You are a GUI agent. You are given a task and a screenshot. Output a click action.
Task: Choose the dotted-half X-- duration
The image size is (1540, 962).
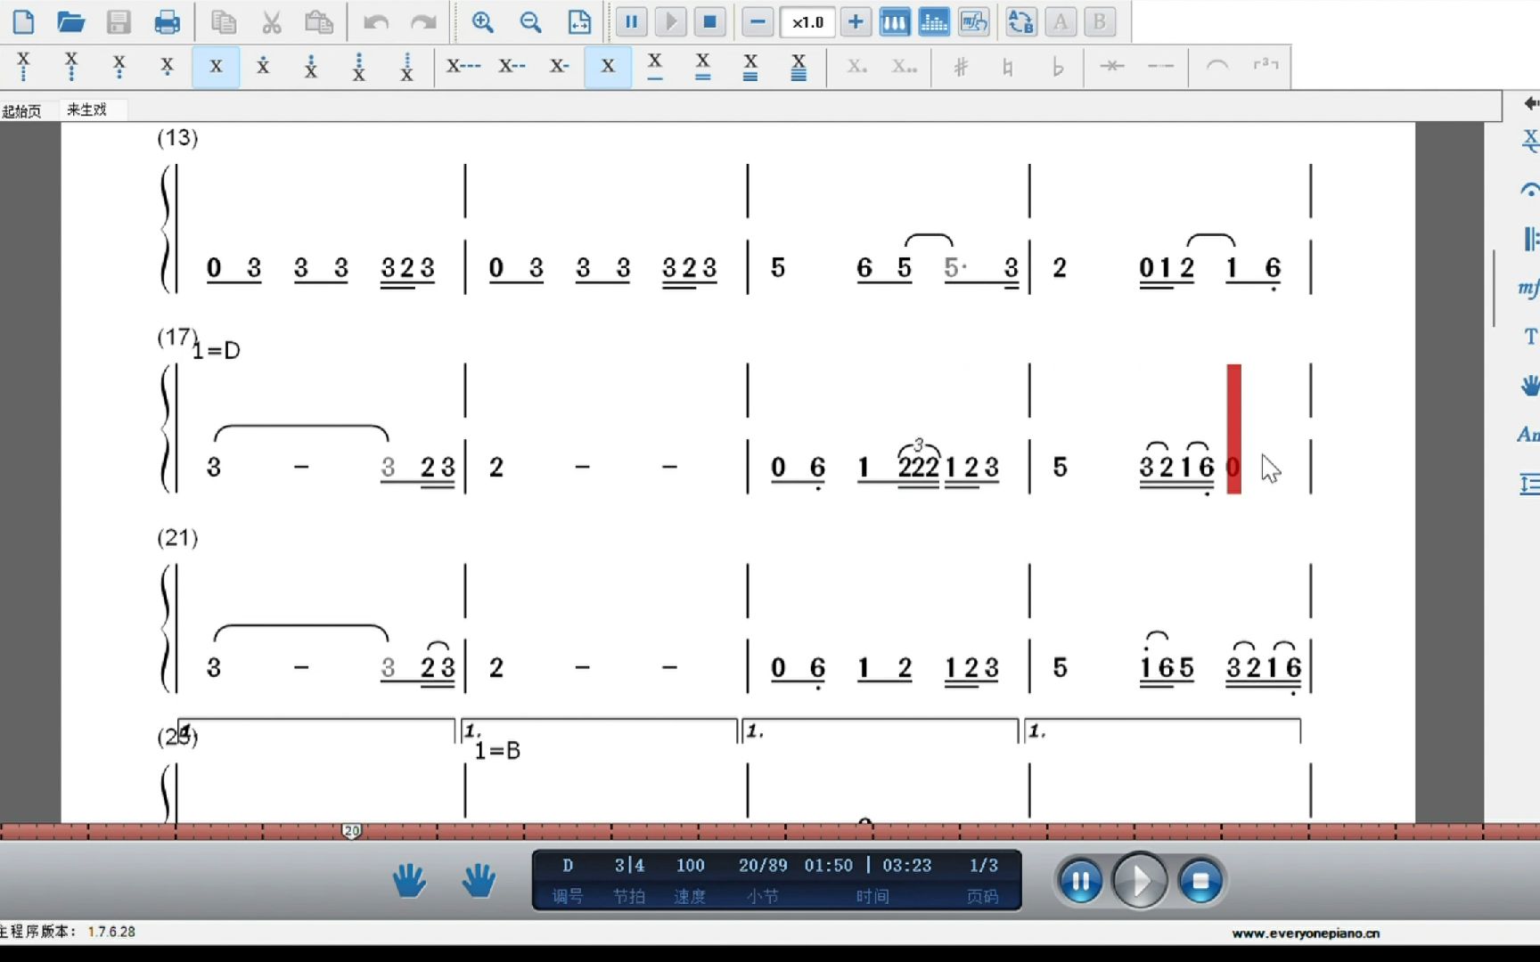pos(512,67)
